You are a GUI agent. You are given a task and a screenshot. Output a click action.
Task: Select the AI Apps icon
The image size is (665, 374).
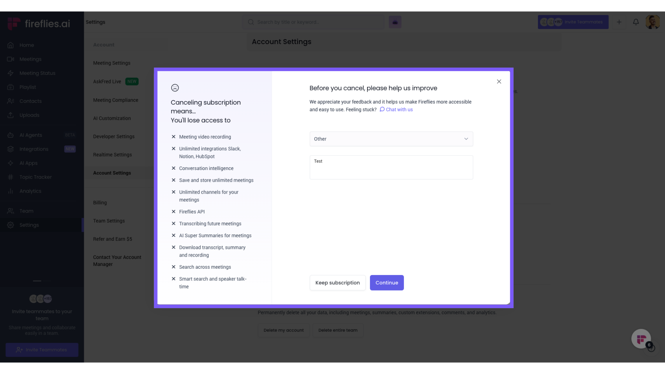(x=10, y=163)
